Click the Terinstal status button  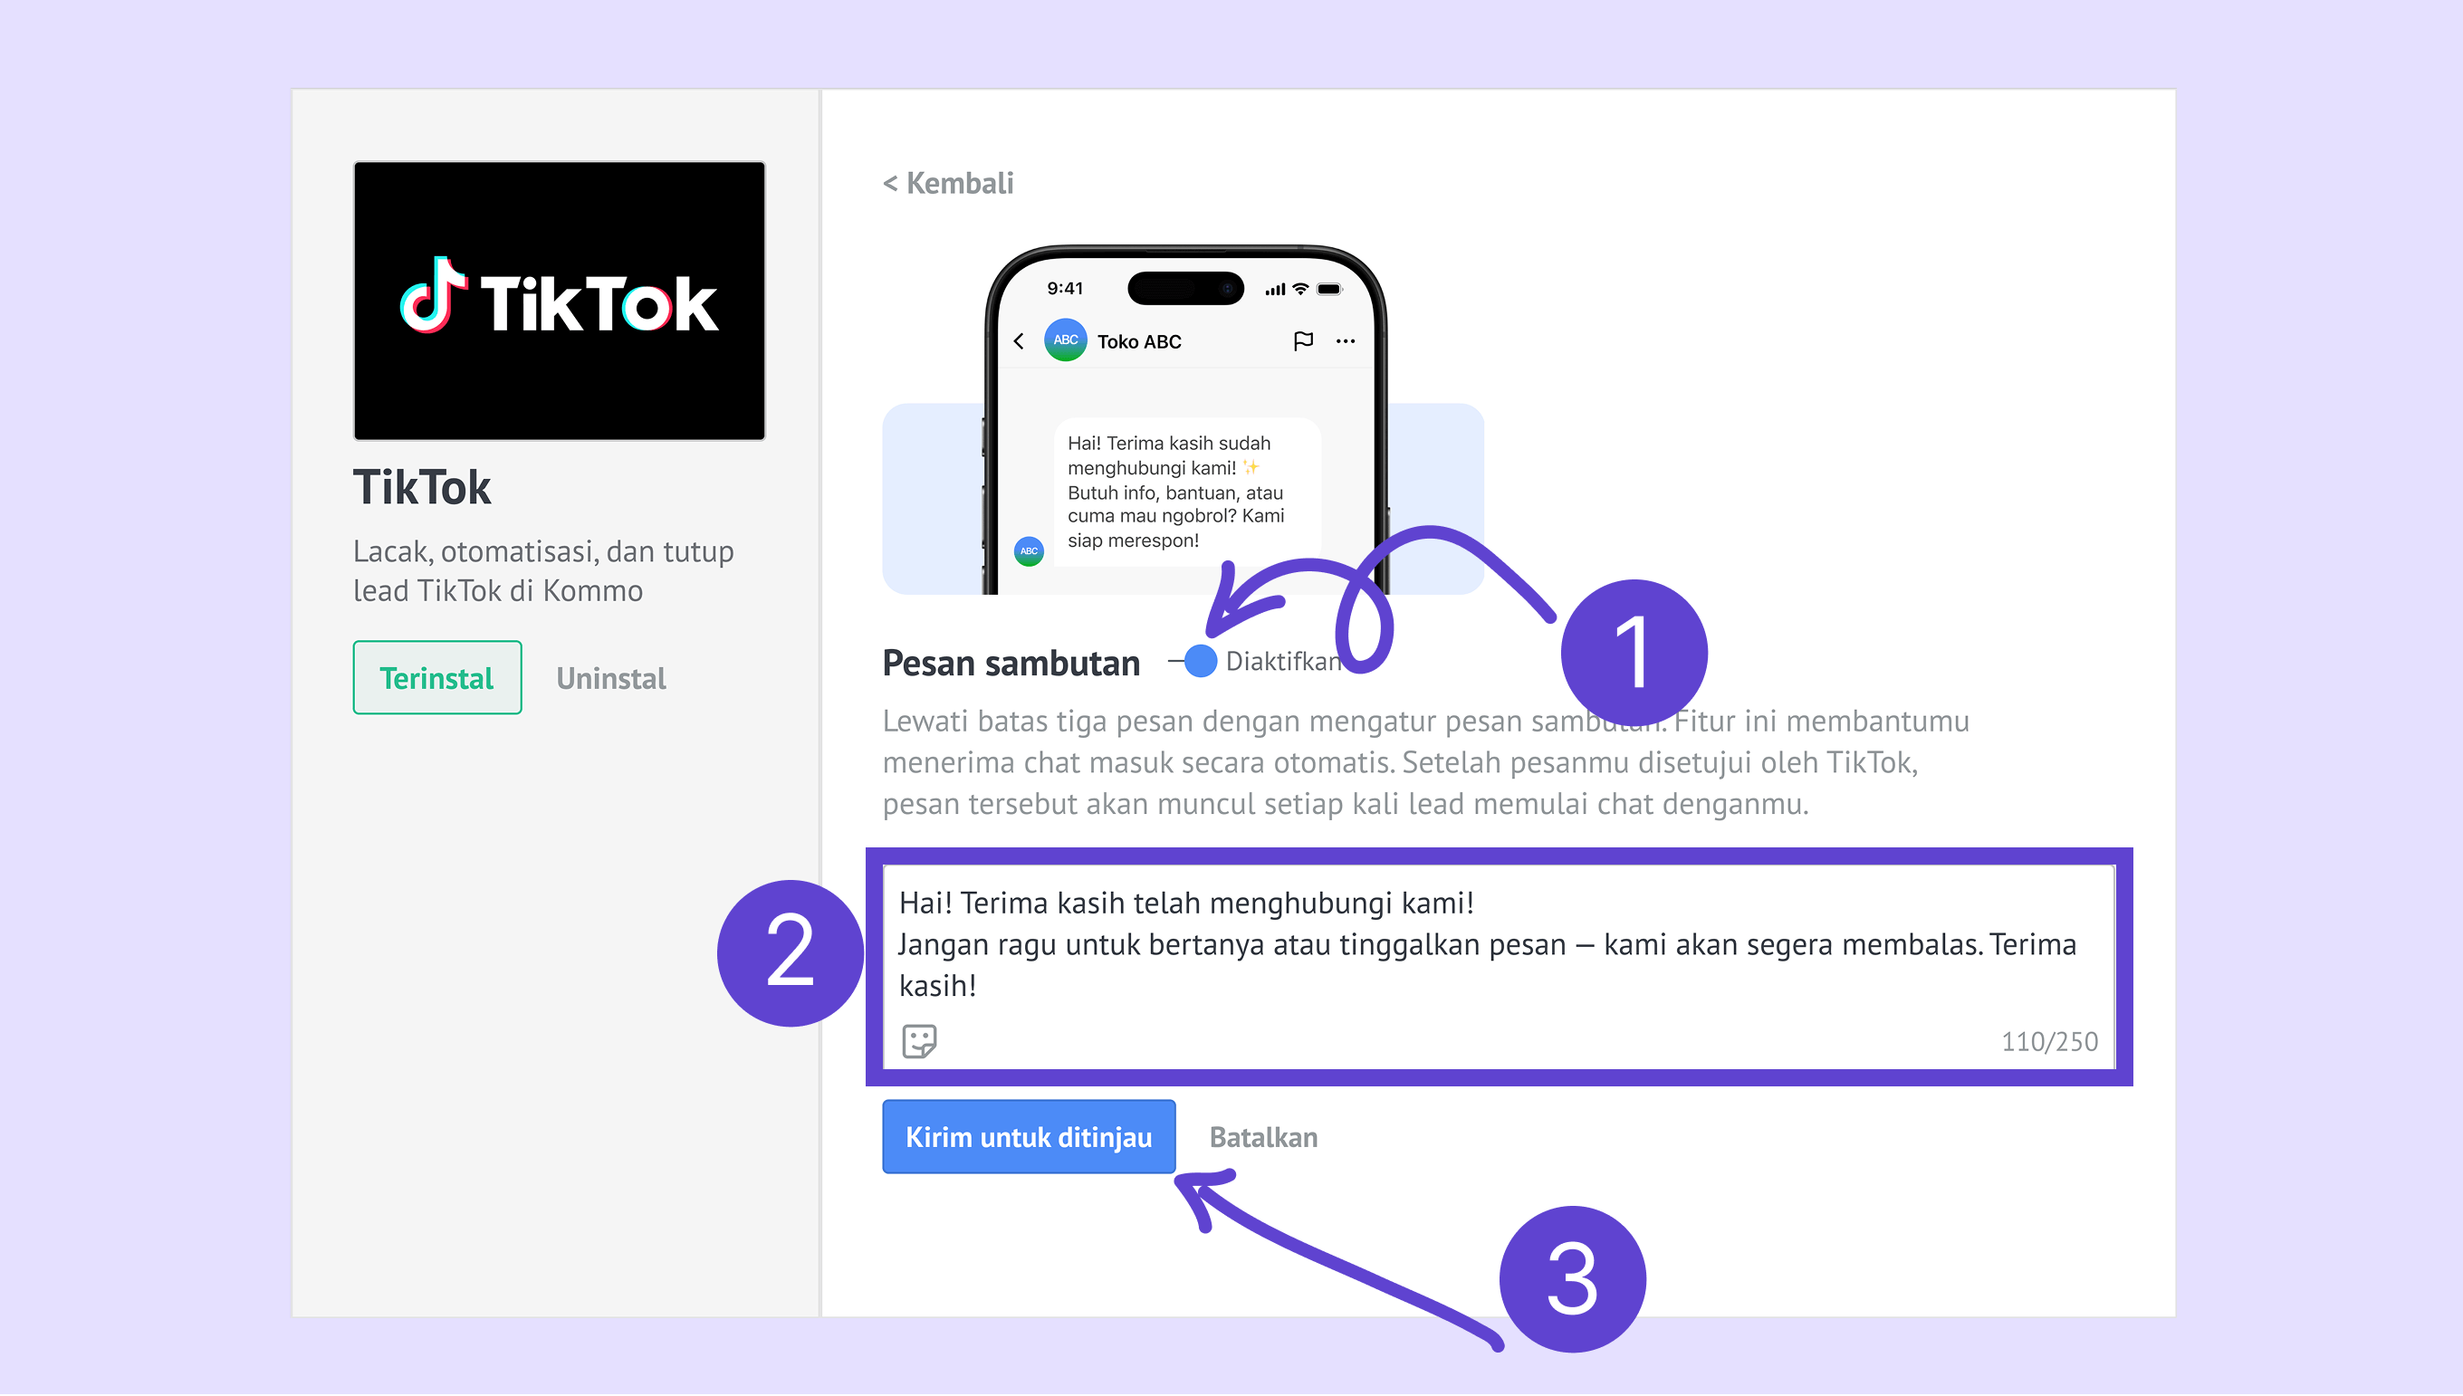[x=437, y=678]
